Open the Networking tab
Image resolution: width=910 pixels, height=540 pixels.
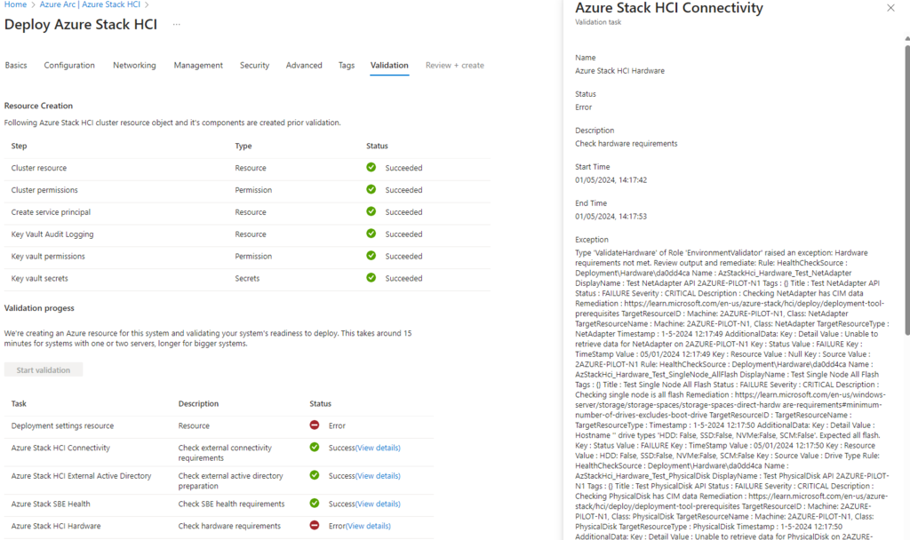pyautogui.click(x=134, y=66)
